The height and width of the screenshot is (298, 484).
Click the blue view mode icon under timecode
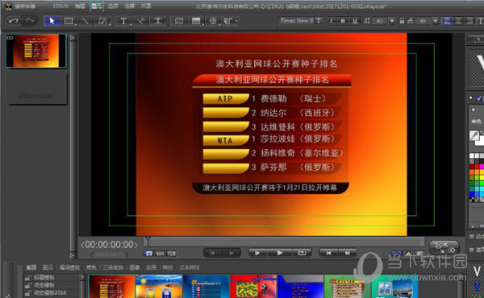(148, 254)
